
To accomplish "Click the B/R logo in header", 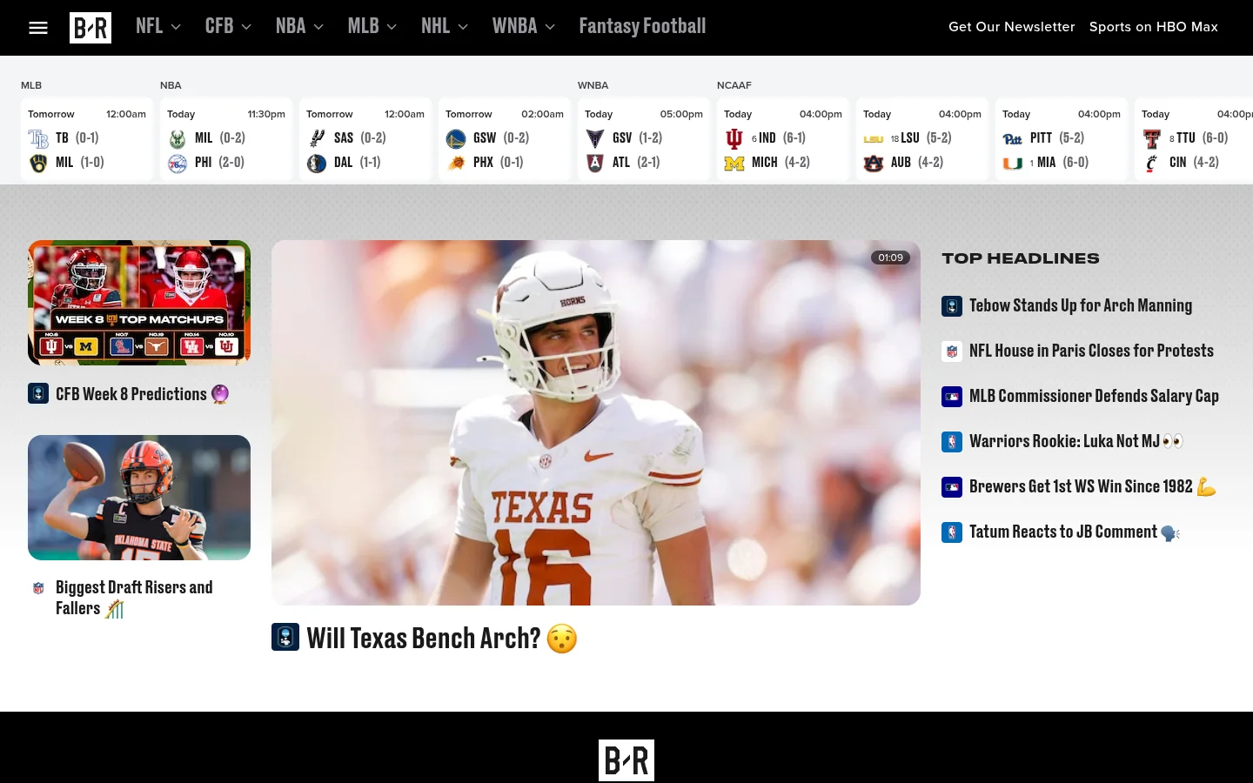I will [x=90, y=28].
